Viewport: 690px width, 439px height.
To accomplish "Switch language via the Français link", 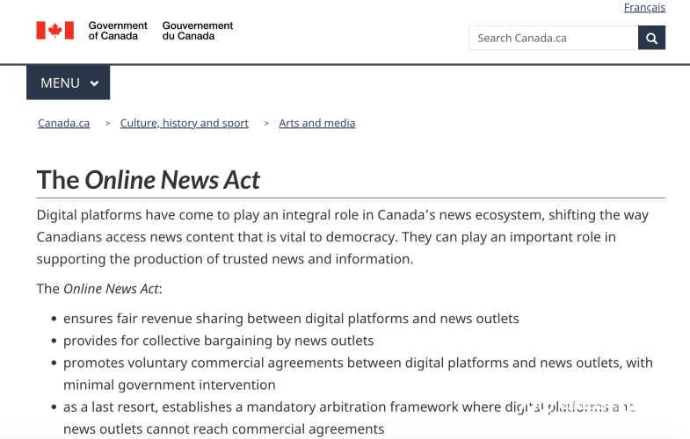I will pos(644,8).
